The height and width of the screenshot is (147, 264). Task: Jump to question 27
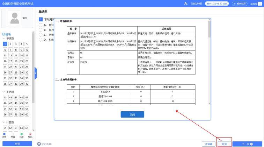click(x=10, y=72)
